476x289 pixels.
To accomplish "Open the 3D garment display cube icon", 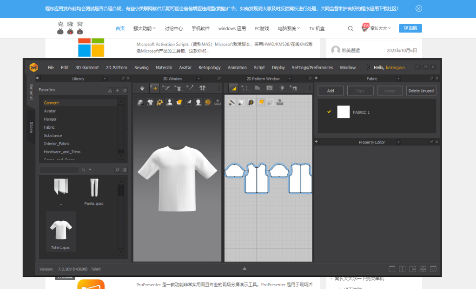I will pos(140,103).
